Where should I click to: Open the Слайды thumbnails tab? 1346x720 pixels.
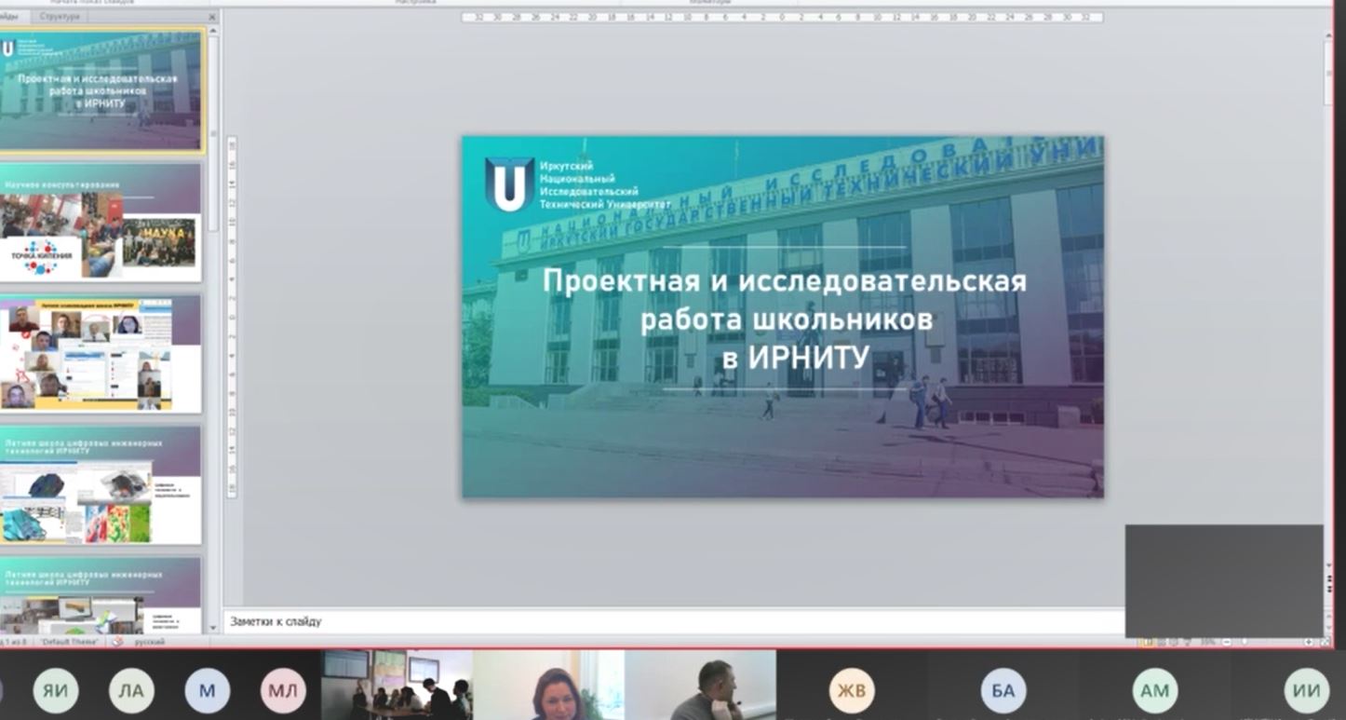(x=11, y=17)
